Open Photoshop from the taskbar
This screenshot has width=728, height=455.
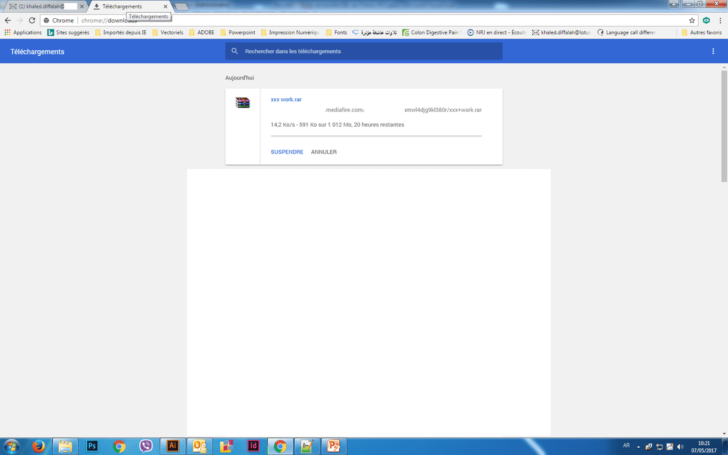click(x=92, y=446)
